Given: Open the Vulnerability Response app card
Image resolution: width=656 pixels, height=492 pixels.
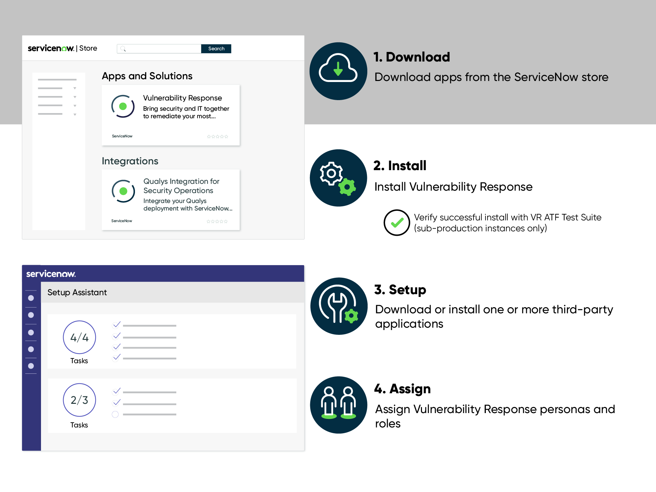Looking at the screenshot, I should point(171,115).
